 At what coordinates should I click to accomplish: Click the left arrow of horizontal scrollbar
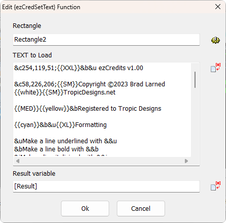coord(18,161)
